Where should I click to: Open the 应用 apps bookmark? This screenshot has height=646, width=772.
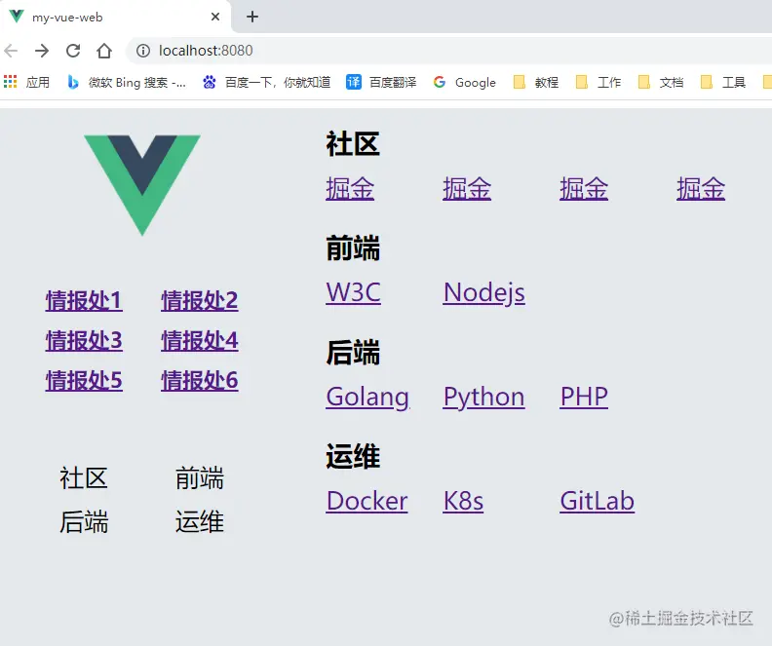tap(26, 82)
